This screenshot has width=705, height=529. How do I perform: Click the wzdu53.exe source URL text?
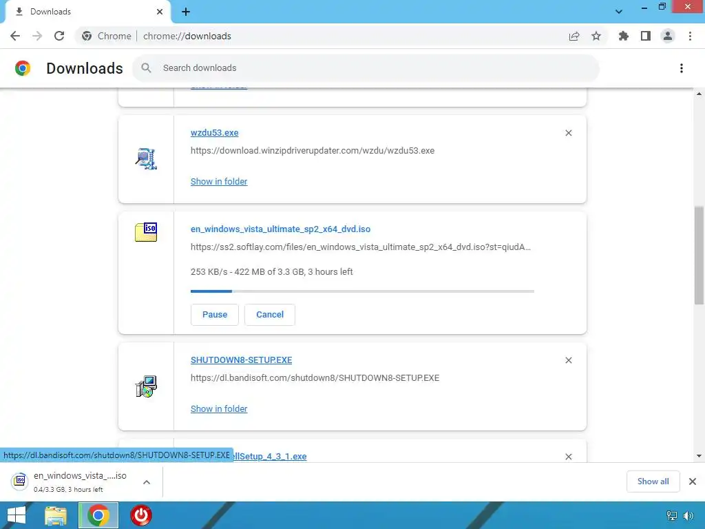click(x=313, y=151)
